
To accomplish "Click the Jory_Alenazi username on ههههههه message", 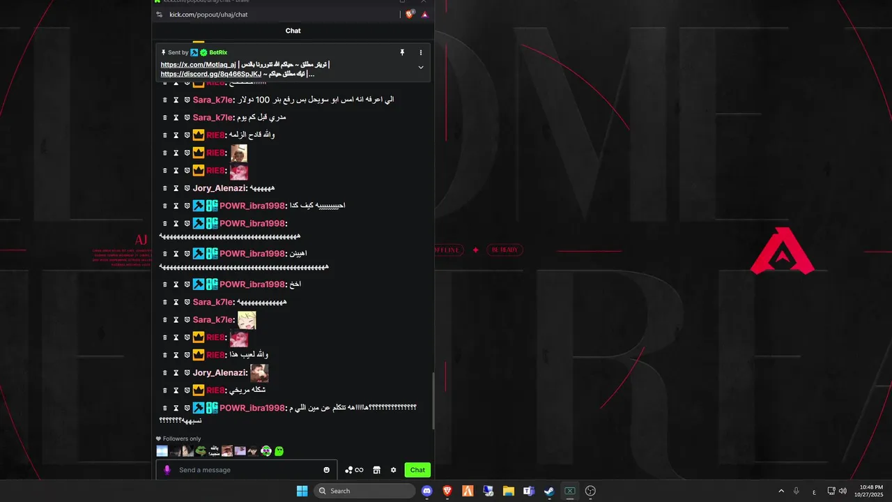I will pyautogui.click(x=220, y=188).
